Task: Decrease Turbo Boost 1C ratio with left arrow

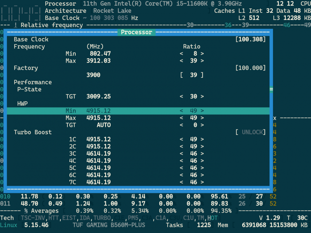Action: (181, 140)
